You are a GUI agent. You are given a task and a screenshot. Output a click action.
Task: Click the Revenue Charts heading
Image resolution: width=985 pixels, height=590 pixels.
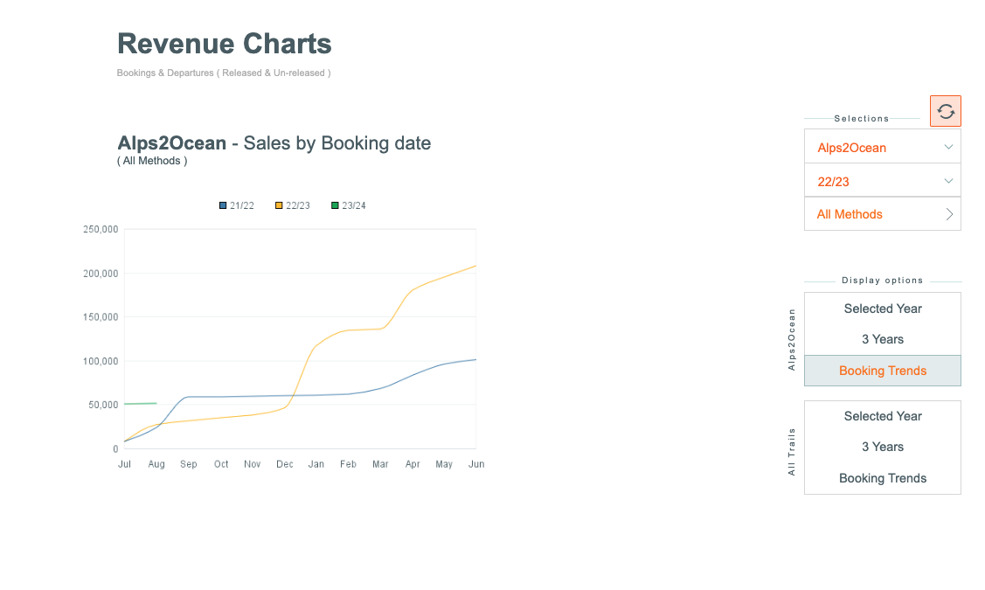point(224,44)
